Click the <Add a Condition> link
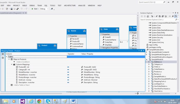 pos(23,62)
